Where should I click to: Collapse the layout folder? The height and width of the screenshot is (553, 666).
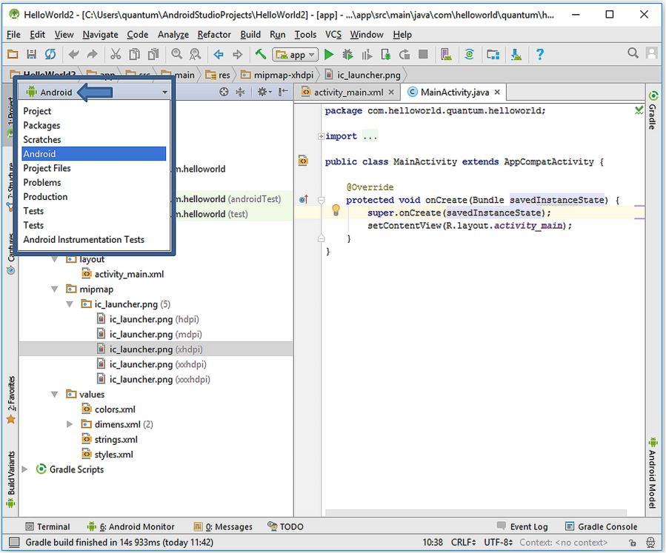(54, 259)
